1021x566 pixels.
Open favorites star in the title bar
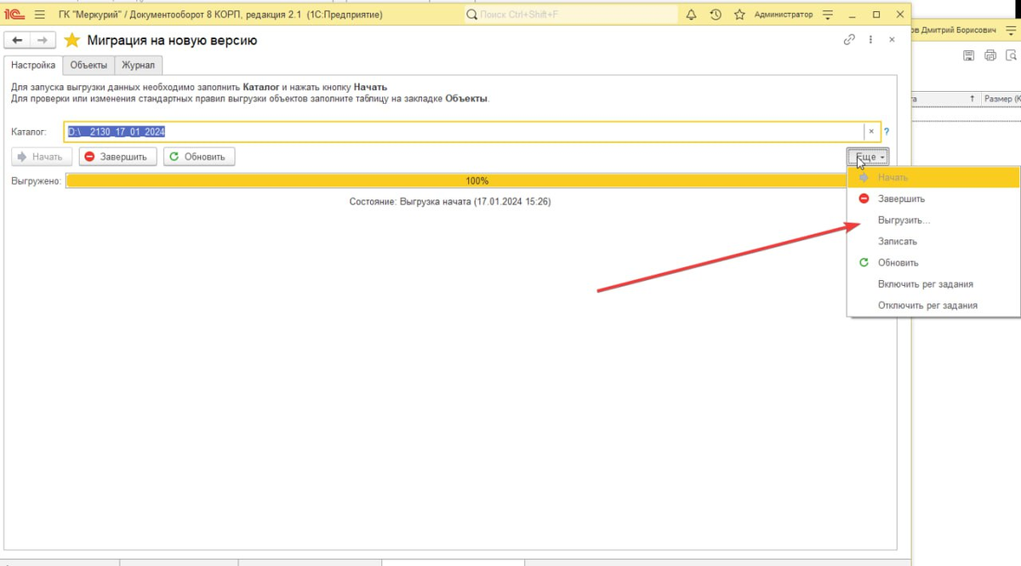click(739, 14)
